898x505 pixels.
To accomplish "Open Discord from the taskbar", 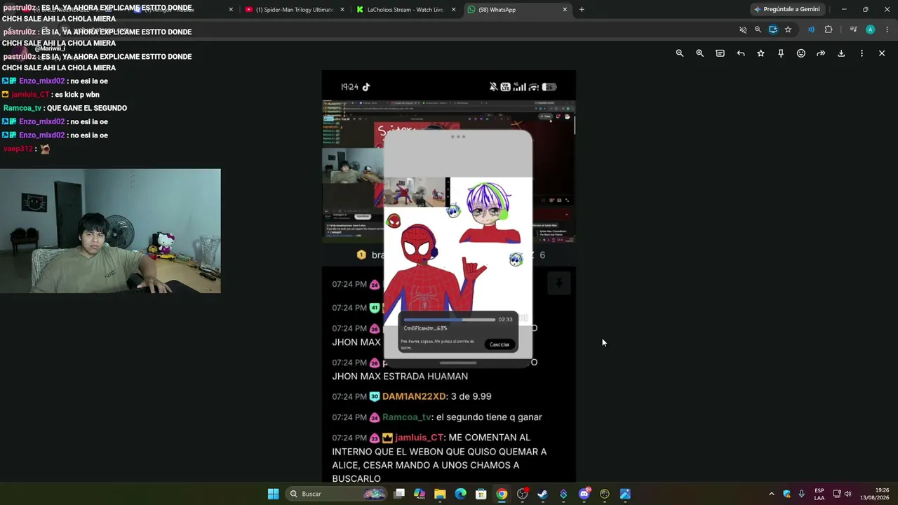I will point(584,494).
